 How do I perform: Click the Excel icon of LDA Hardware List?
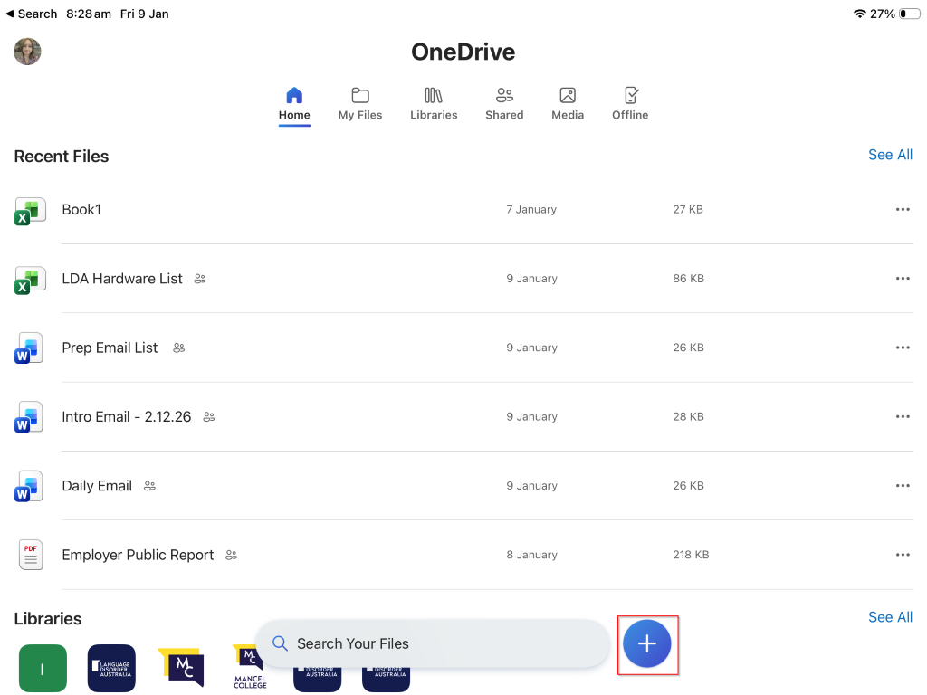tap(30, 281)
